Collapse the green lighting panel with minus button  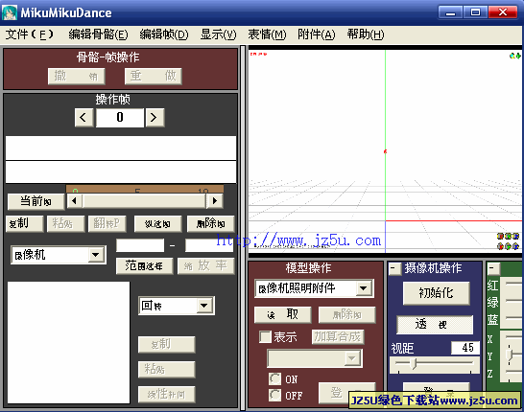pyautogui.click(x=493, y=268)
